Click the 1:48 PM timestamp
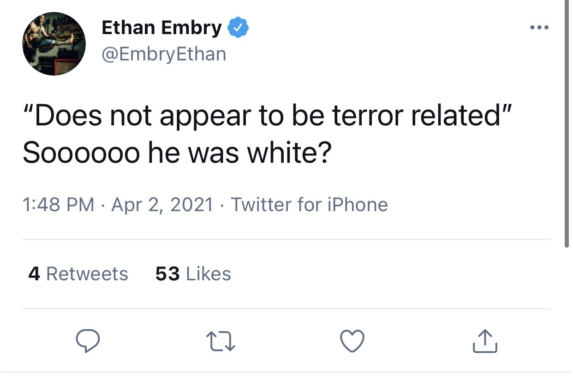The width and height of the screenshot is (573, 379). pos(58,204)
